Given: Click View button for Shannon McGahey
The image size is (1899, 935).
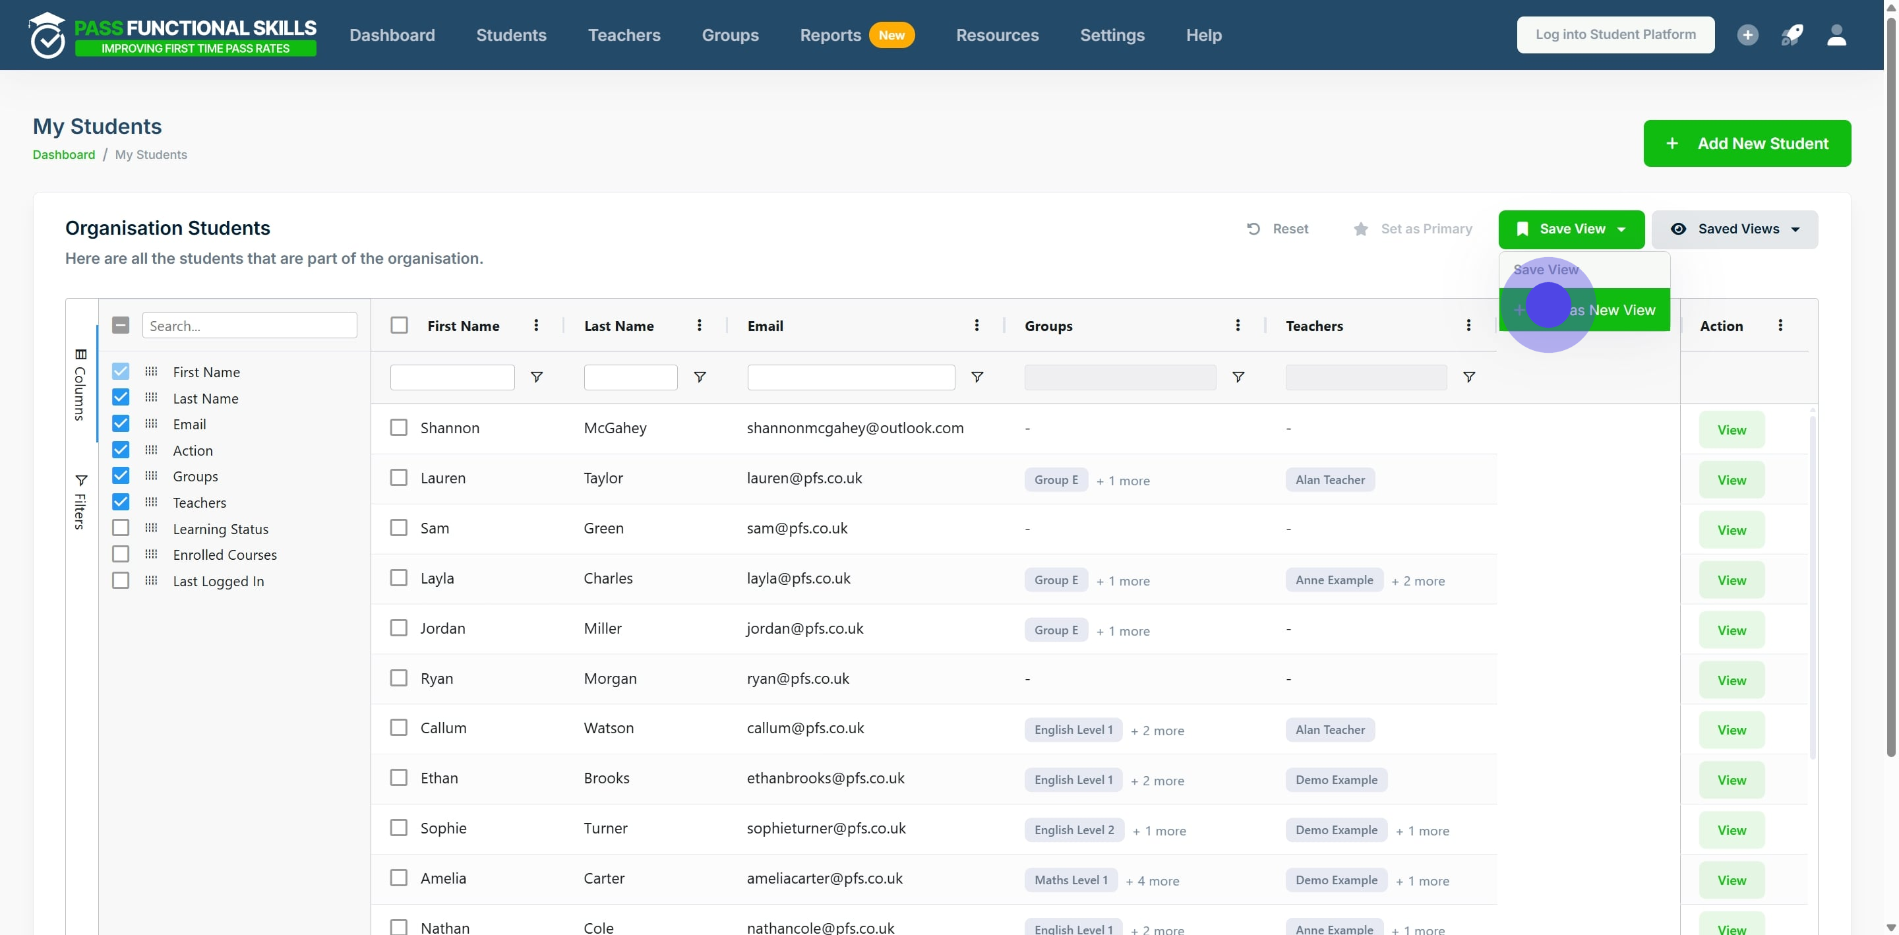Looking at the screenshot, I should (1731, 430).
